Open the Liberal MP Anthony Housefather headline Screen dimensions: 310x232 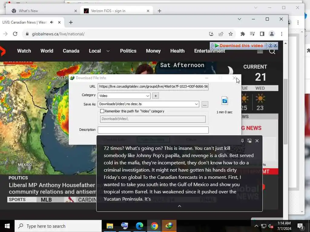pyautogui.click(x=53, y=188)
